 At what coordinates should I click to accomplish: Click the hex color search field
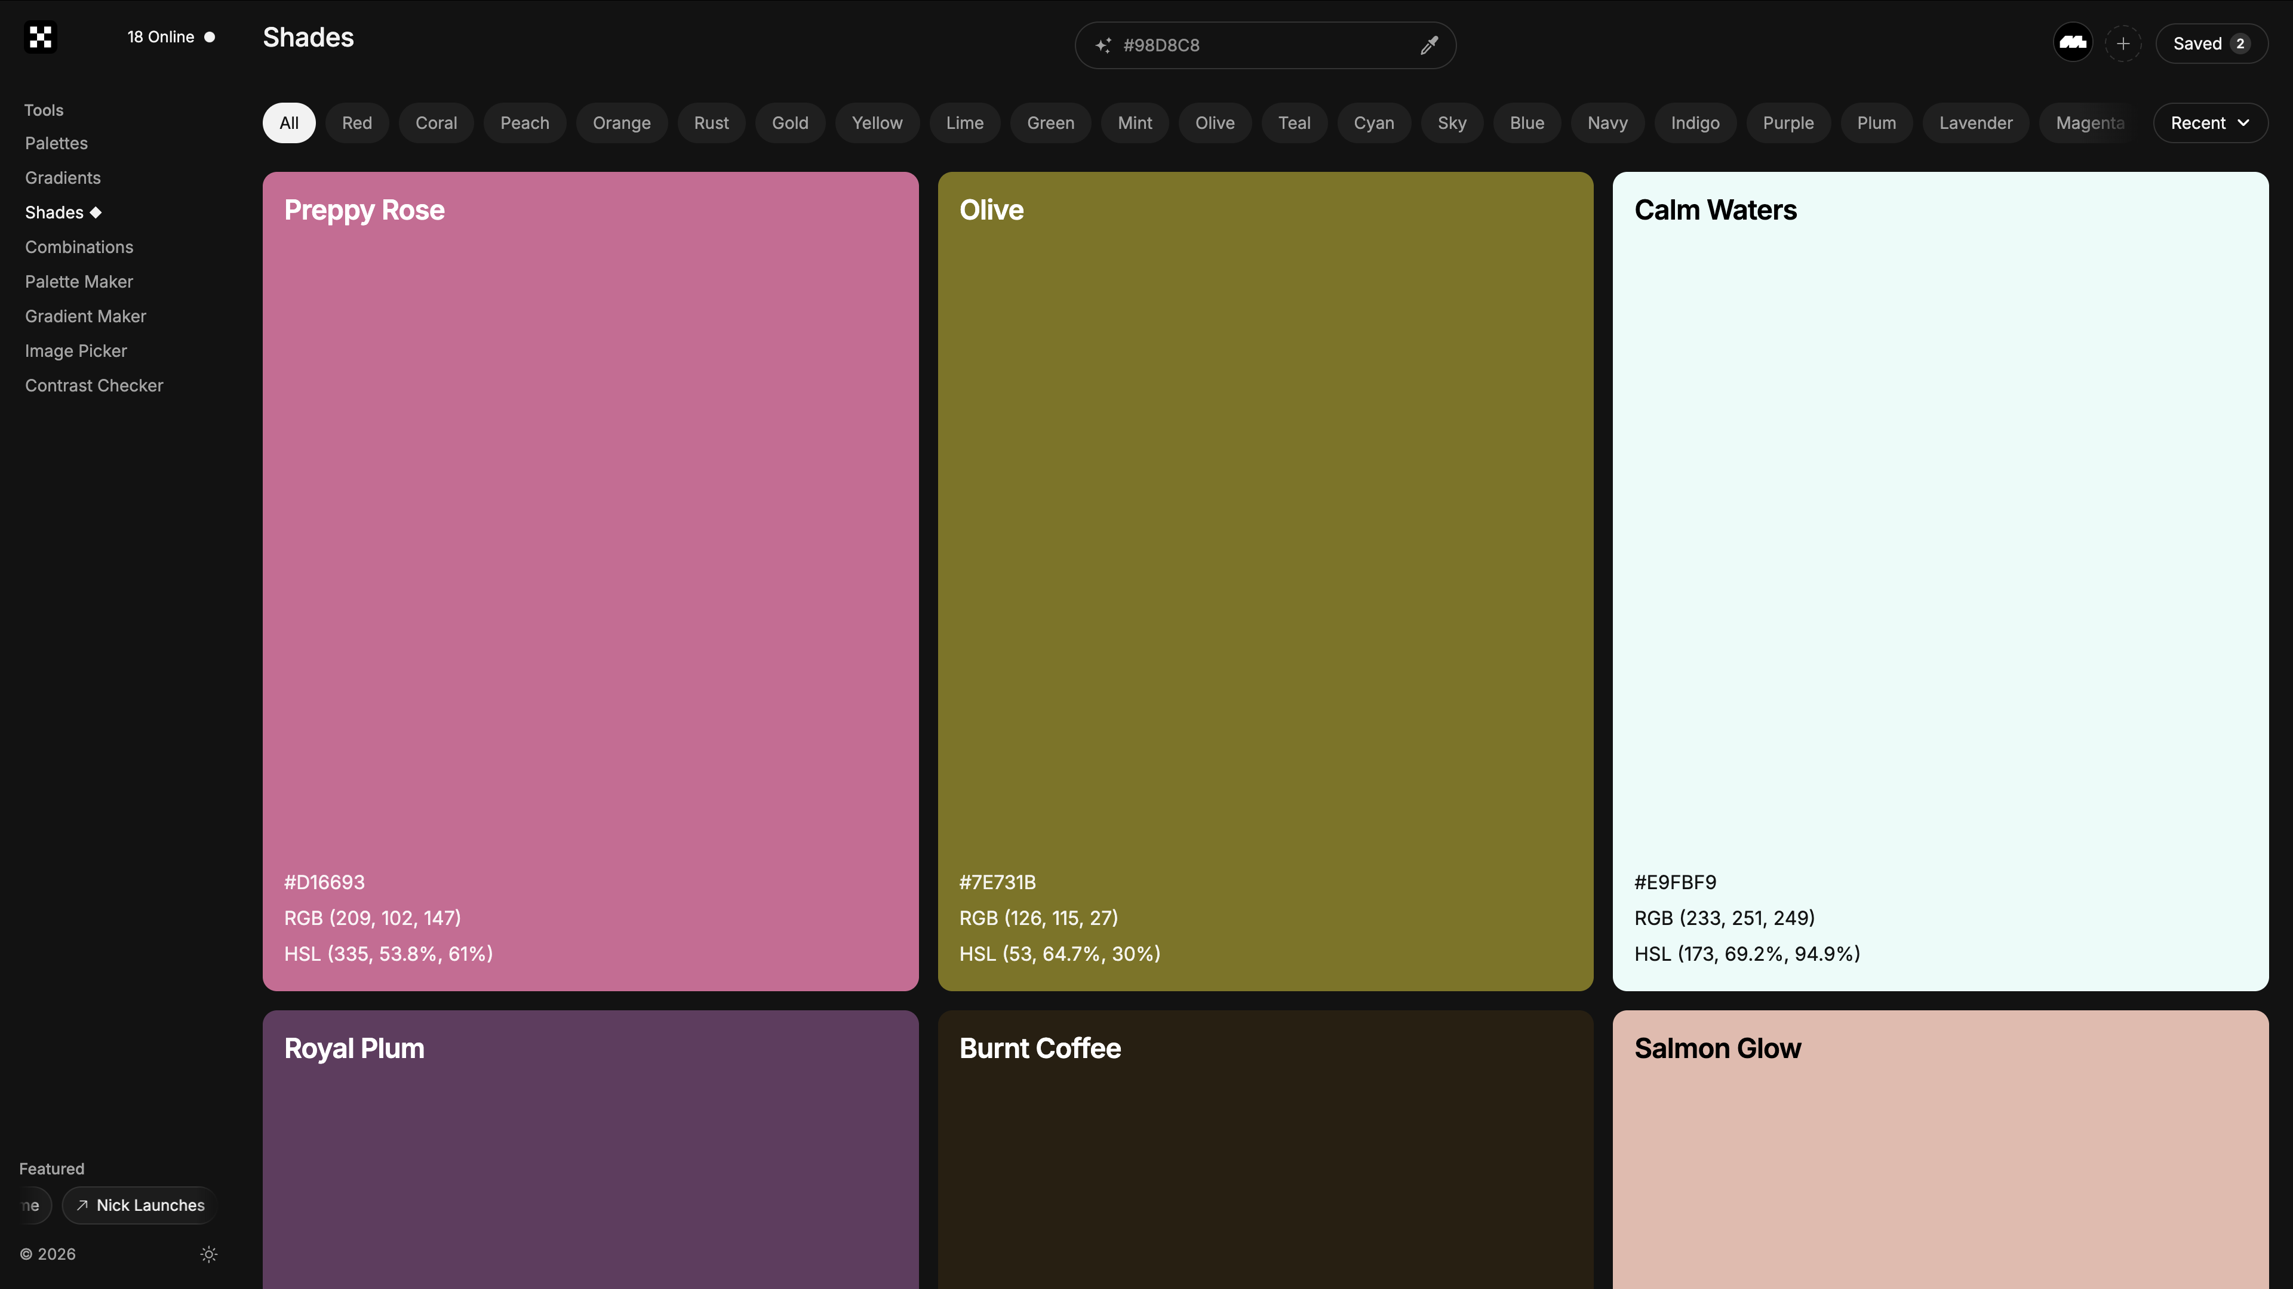click(1265, 45)
